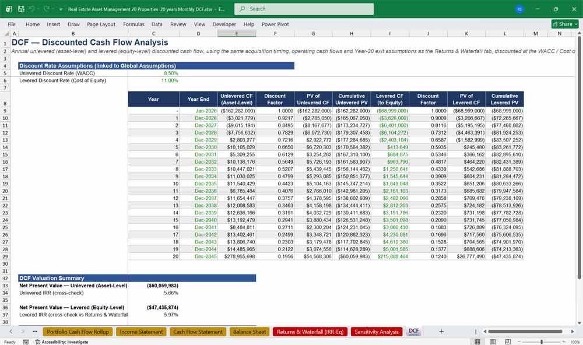The width and height of the screenshot is (583, 345).
Task: Click zoom in plus button
Action: click(x=564, y=342)
